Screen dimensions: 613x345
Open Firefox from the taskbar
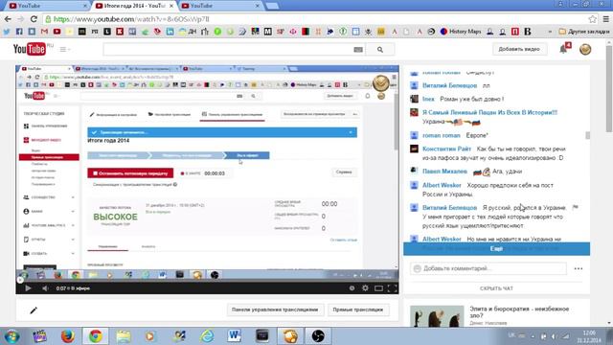[x=68, y=336]
